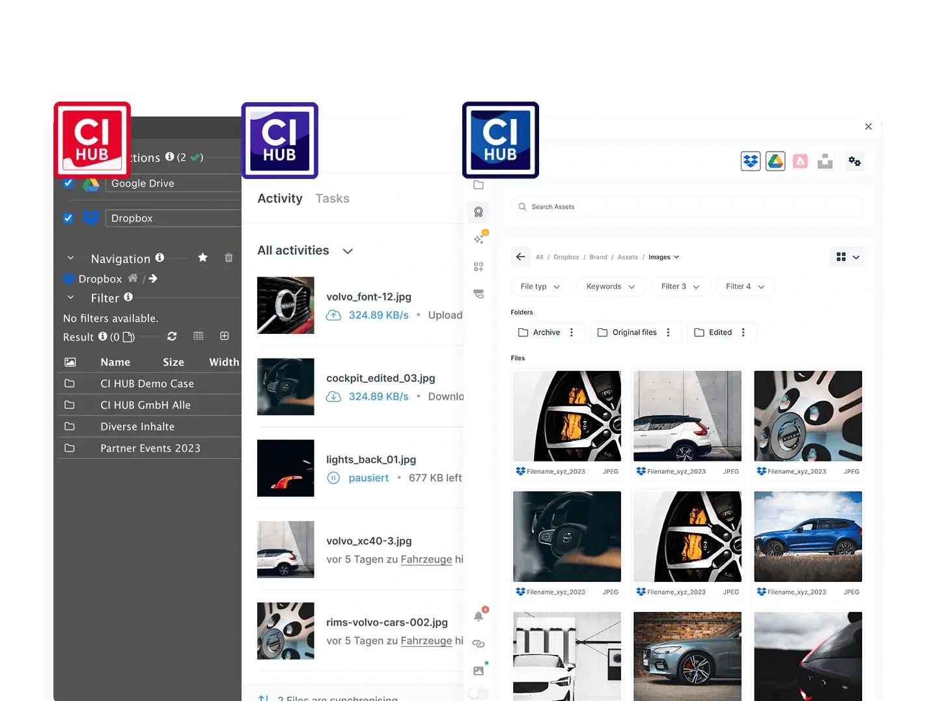933x701 pixels.
Task: Click the home icon in Dropbox navigation path
Action: point(133,278)
